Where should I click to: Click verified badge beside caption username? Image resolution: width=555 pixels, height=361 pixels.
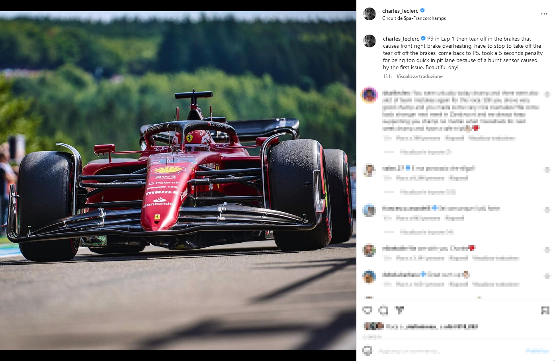(x=423, y=39)
